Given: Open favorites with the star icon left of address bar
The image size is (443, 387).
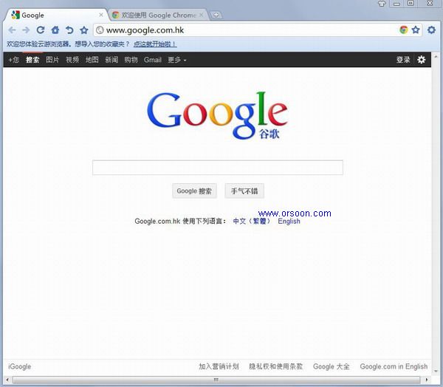Looking at the screenshot, I should tap(83, 30).
